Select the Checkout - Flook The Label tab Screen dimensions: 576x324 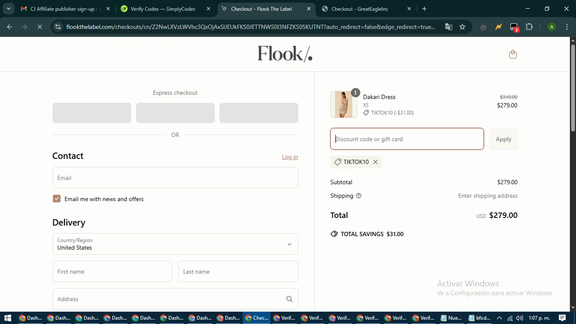coord(266,9)
